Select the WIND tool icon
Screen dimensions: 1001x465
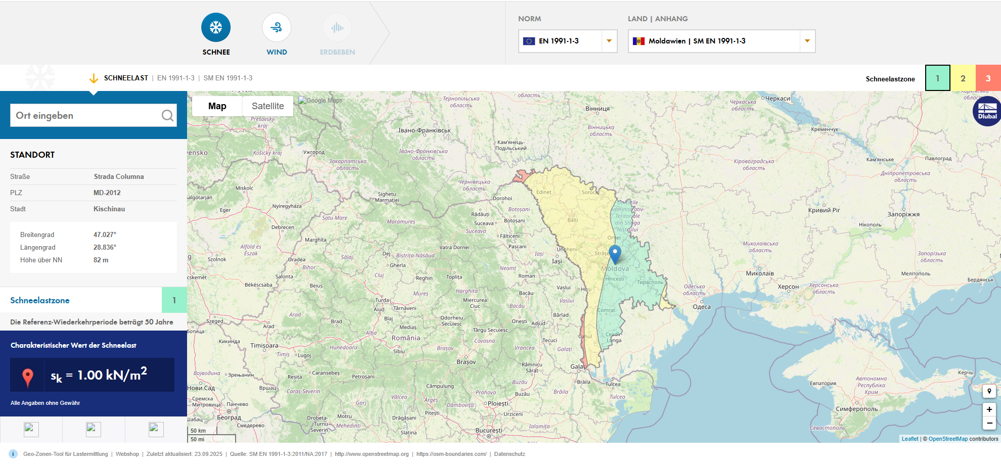point(277,28)
